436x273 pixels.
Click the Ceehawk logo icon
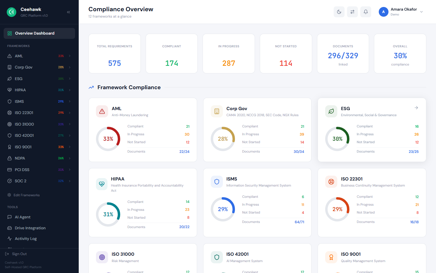click(12, 12)
